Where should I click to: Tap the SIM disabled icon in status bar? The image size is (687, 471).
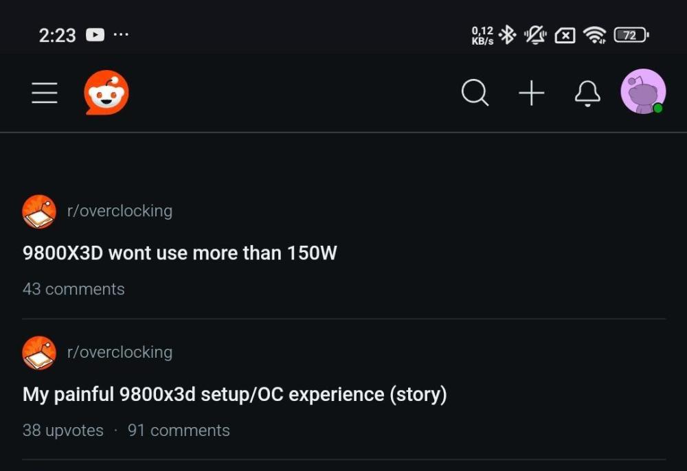pyautogui.click(x=566, y=34)
